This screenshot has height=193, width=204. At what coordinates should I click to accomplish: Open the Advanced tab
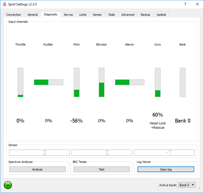128,15
